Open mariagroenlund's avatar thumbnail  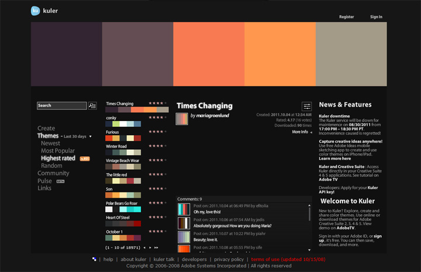coord(182,119)
